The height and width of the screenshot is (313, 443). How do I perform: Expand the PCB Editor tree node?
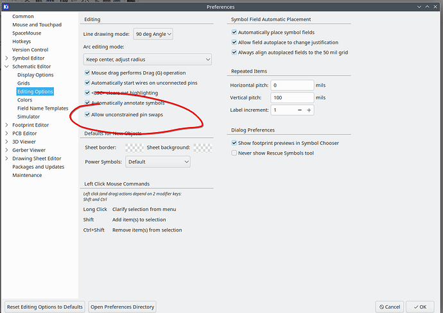(7, 133)
